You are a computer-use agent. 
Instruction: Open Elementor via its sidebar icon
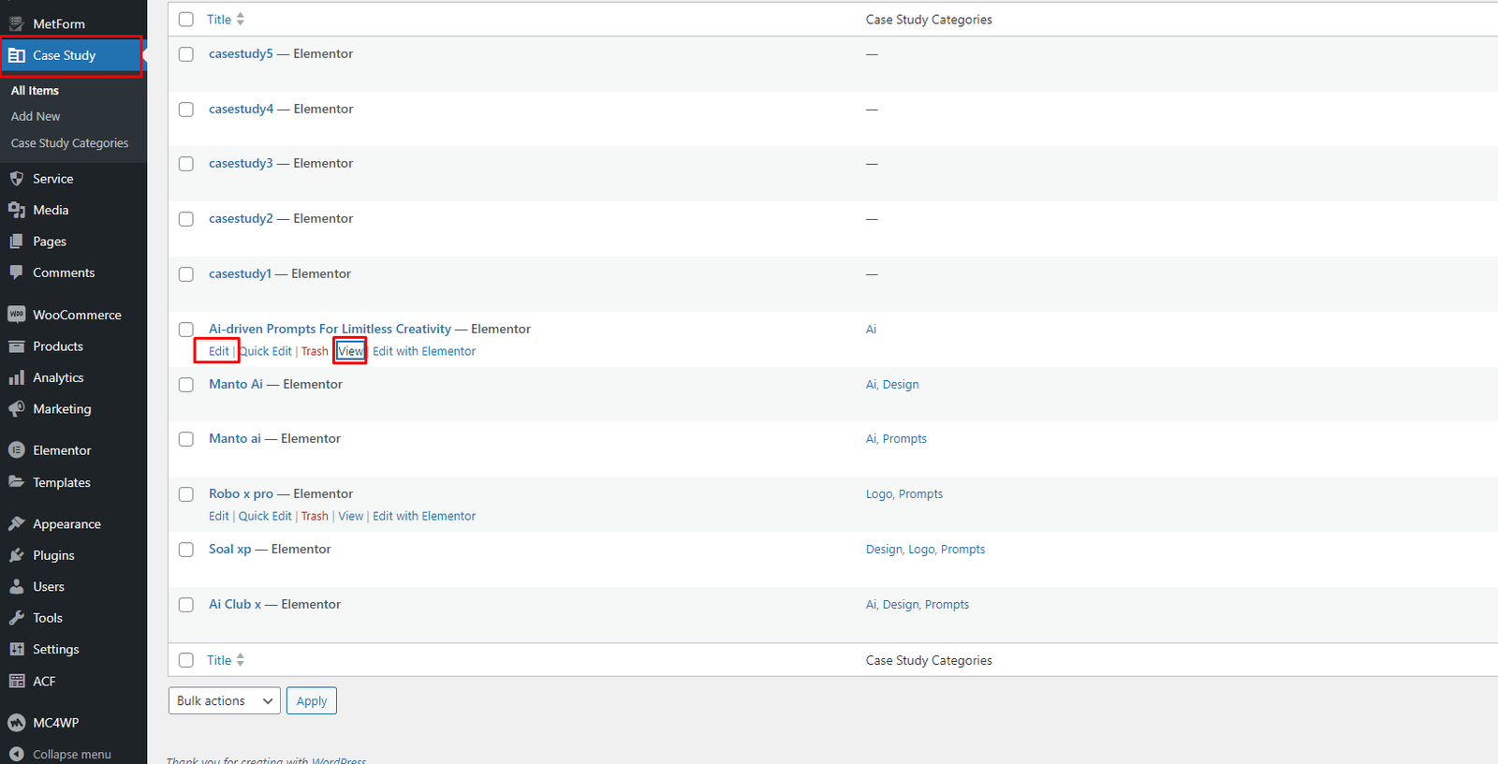point(17,450)
